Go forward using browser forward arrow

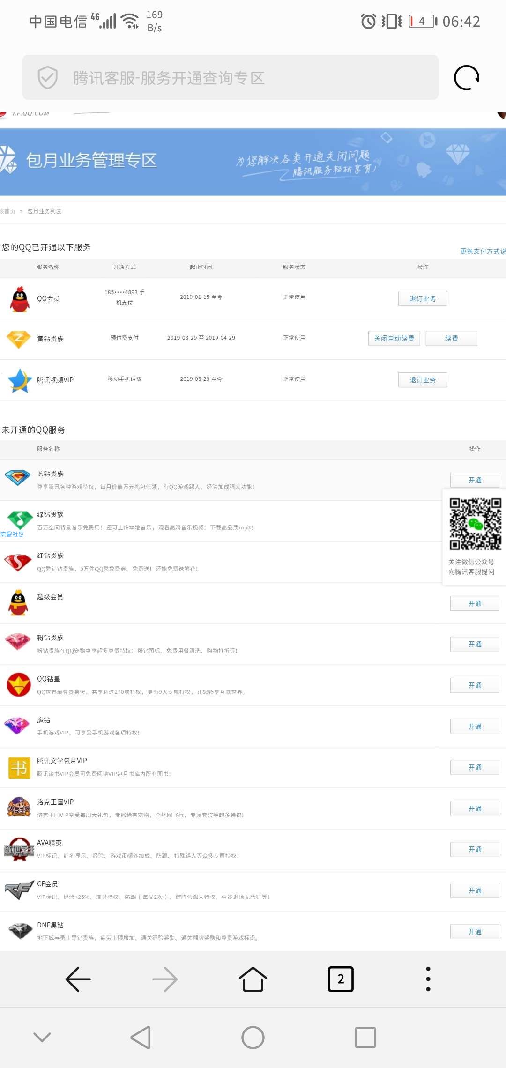pyautogui.click(x=165, y=979)
